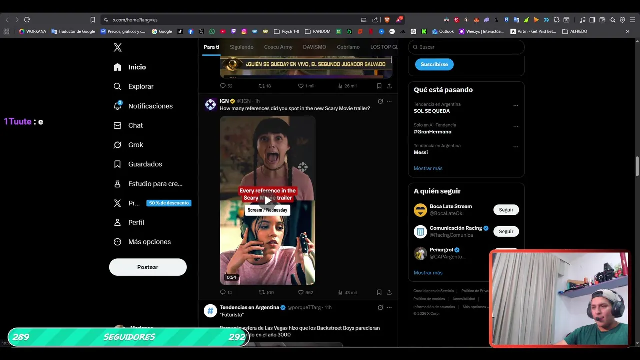
Task: Switch to the Coscu Army tab
Action: coord(278,47)
